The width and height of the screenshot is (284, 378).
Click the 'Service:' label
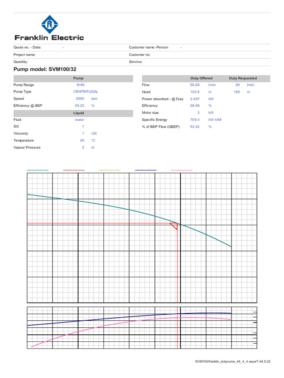pyautogui.click(x=136, y=62)
